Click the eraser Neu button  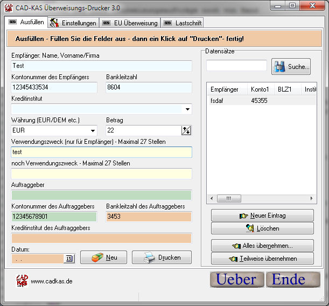tap(103, 258)
